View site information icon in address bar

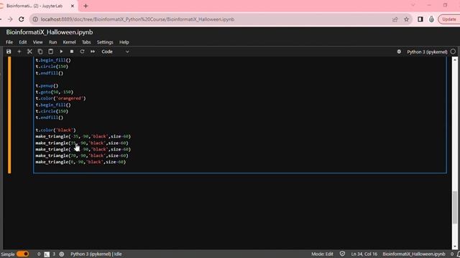click(x=35, y=19)
